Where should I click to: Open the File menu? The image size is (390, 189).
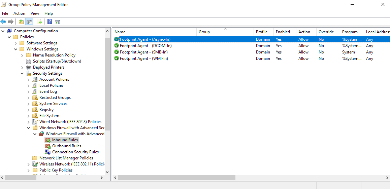(5, 13)
